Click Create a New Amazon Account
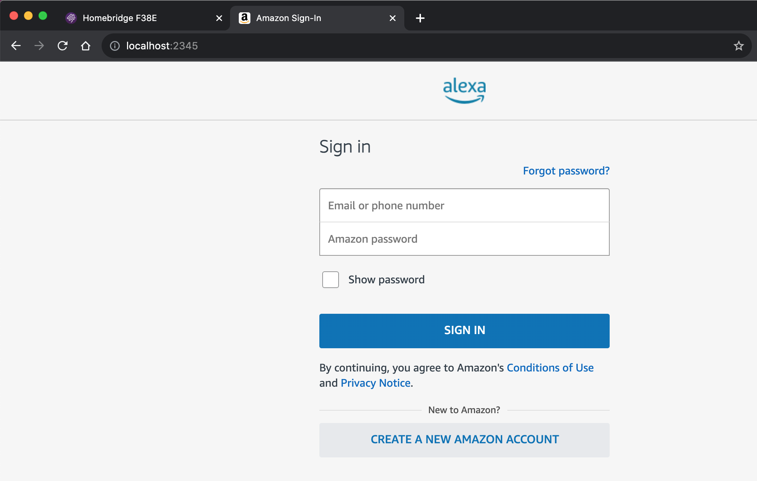Screen dimensions: 757x481 coord(464,440)
